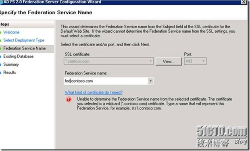Screen dimensions: 250x151
Task: Select Summary step in sidebar
Action: click(11, 64)
